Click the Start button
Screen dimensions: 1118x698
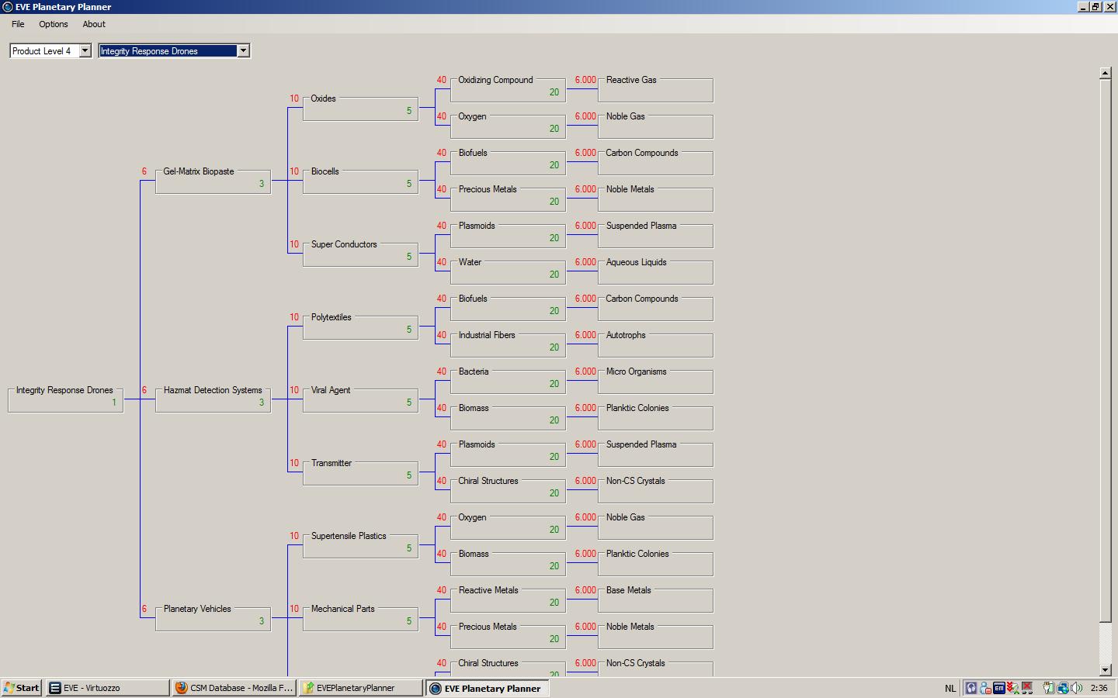pos(22,688)
